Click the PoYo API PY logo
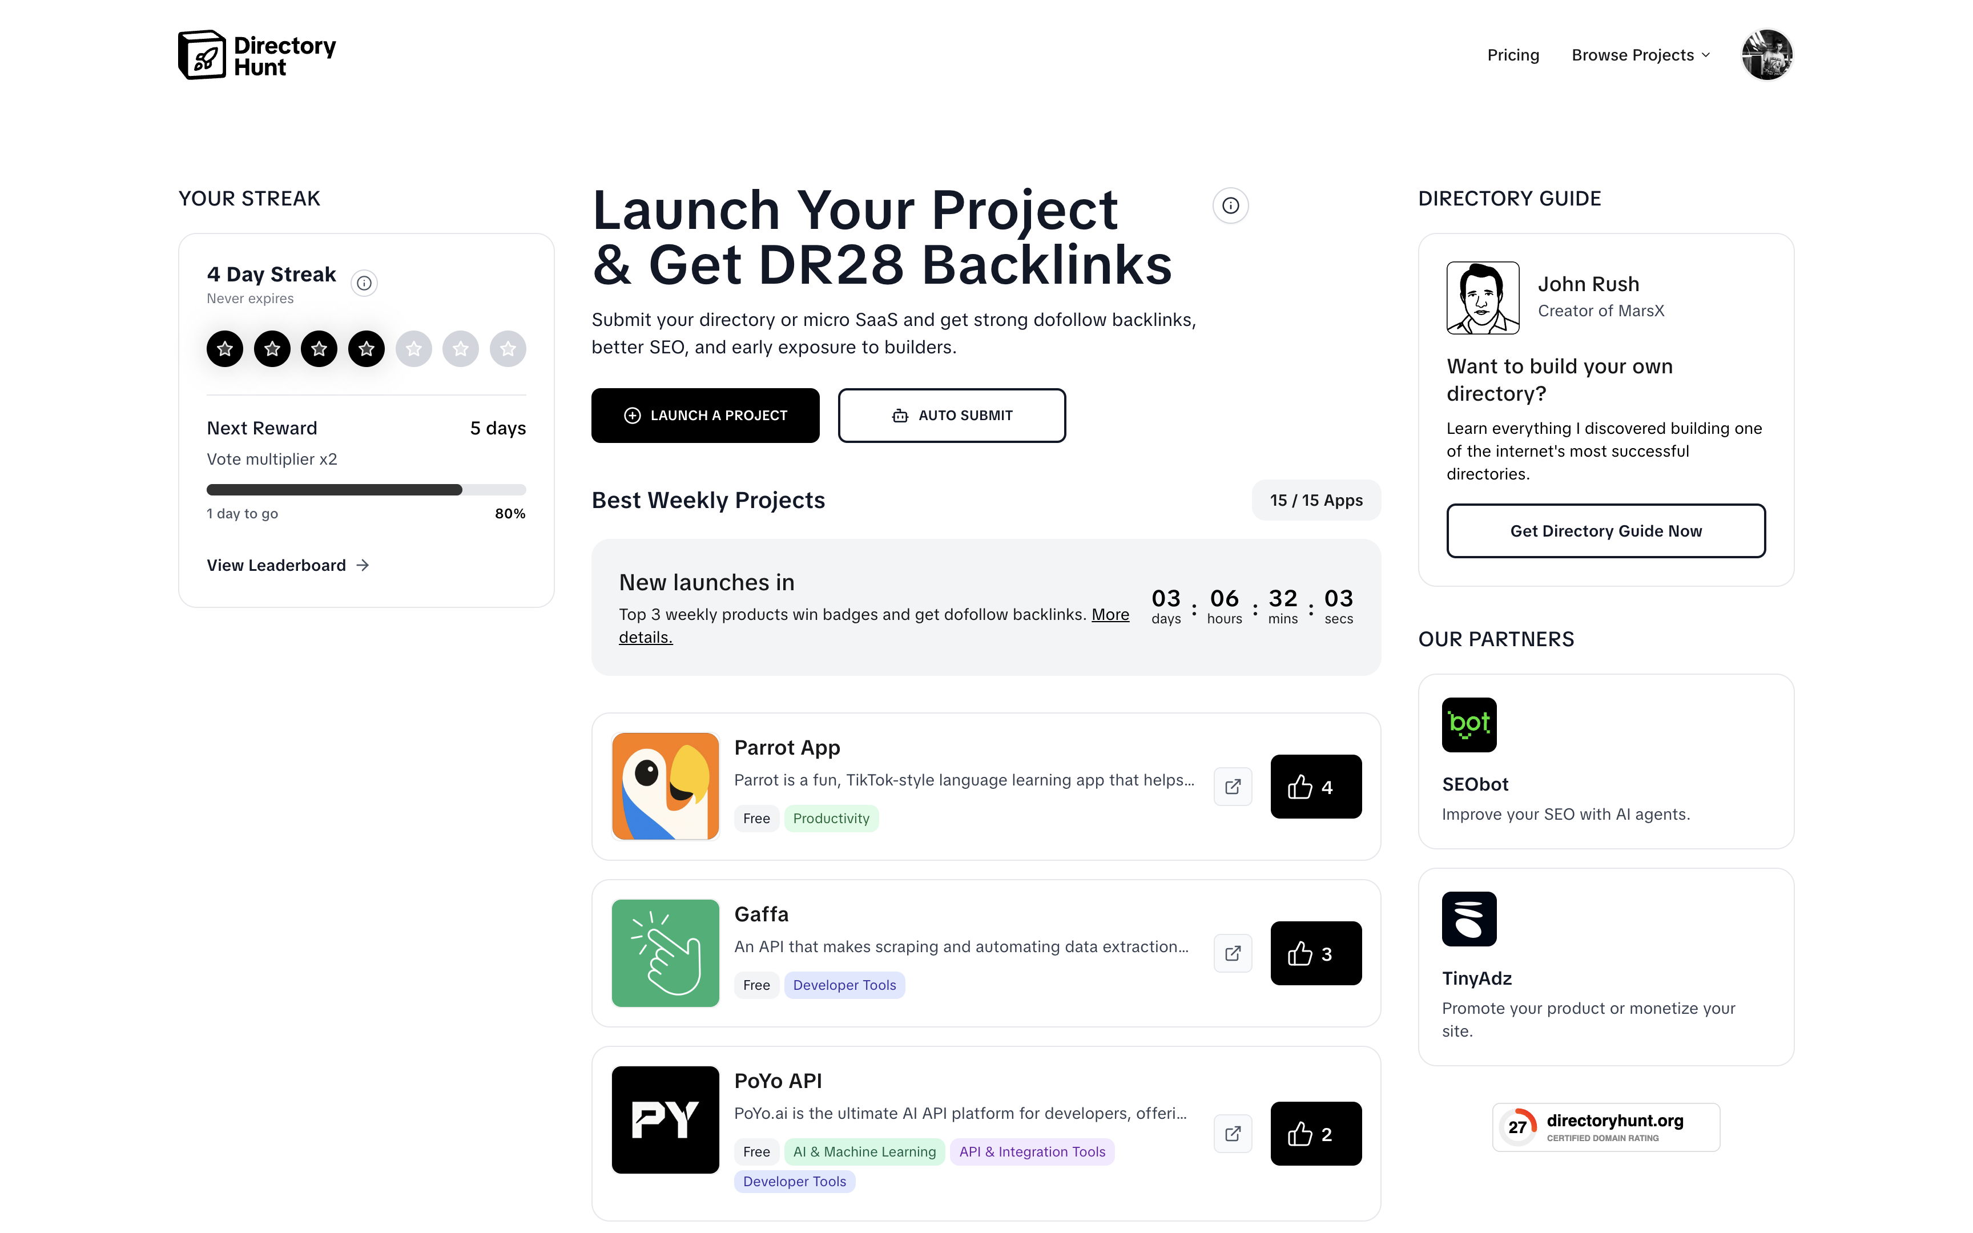Screen dimensions: 1973x1233 pyautogui.click(x=665, y=1119)
